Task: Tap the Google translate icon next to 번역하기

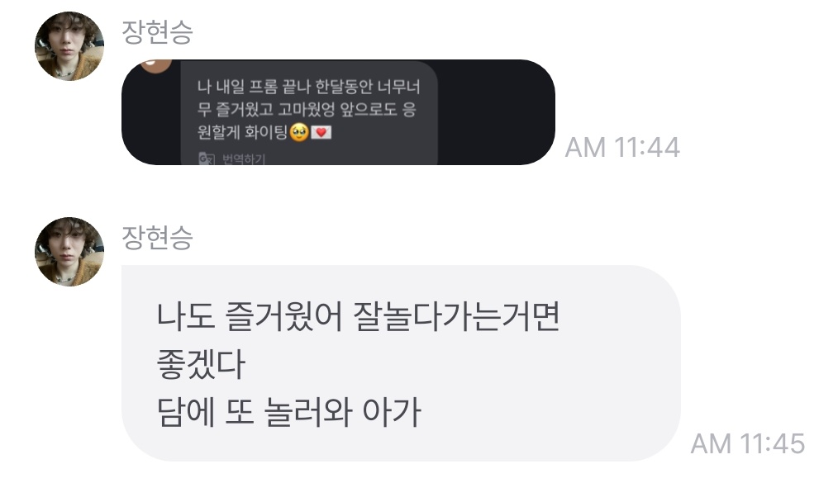Action: tap(207, 159)
